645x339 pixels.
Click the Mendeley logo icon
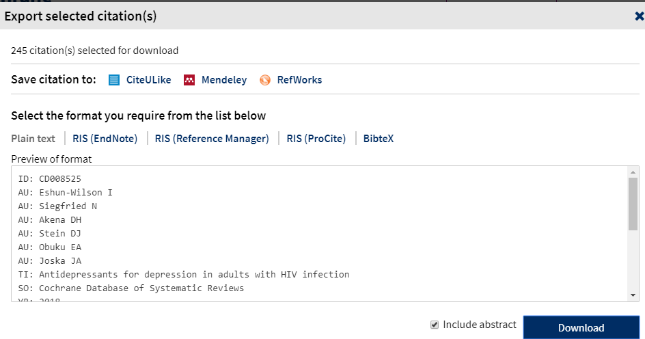(x=190, y=80)
